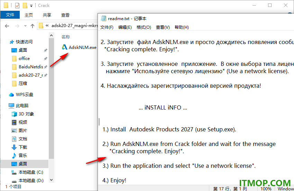Click the 1 个项目 status text
The height and width of the screenshot is (191, 294).
coord(13,187)
